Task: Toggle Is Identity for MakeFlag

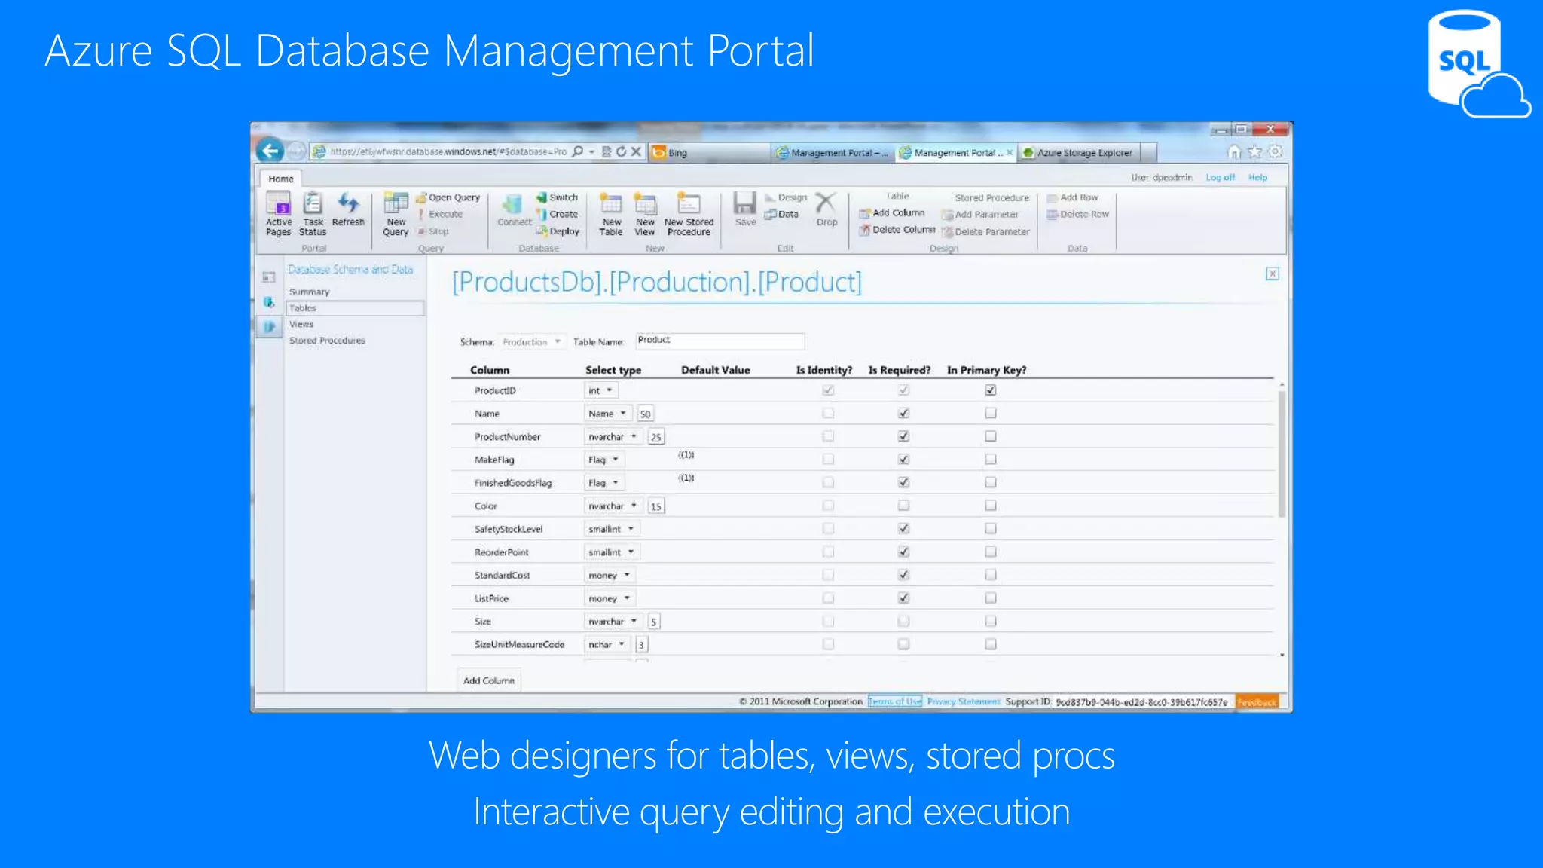Action: pyautogui.click(x=828, y=460)
